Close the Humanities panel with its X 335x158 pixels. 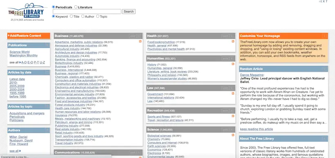tap(232, 59)
